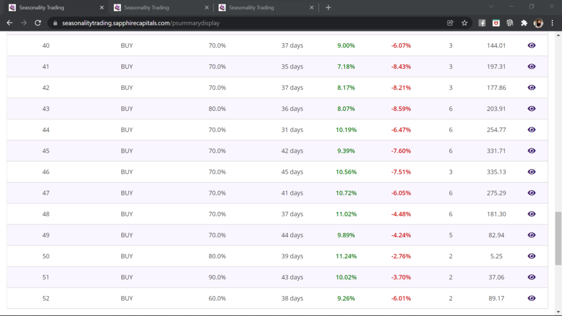This screenshot has width=562, height=316.
Task: Expand the tab search dropdown arrow
Action: point(491,7)
